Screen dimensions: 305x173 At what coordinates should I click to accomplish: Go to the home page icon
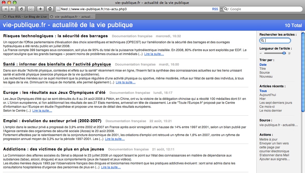[x=49, y=9]
